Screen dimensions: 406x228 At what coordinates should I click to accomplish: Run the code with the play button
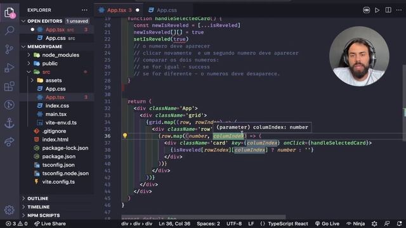point(377,10)
